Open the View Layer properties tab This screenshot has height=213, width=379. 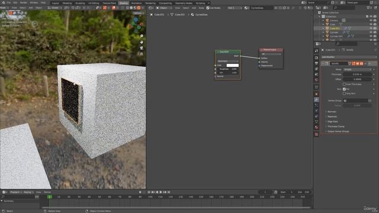pos(316,69)
